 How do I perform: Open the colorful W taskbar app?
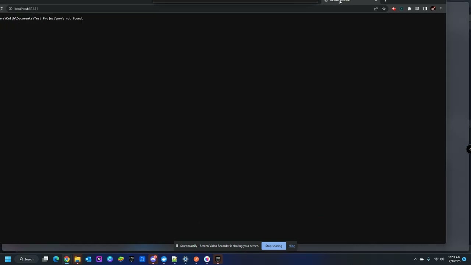(x=207, y=259)
